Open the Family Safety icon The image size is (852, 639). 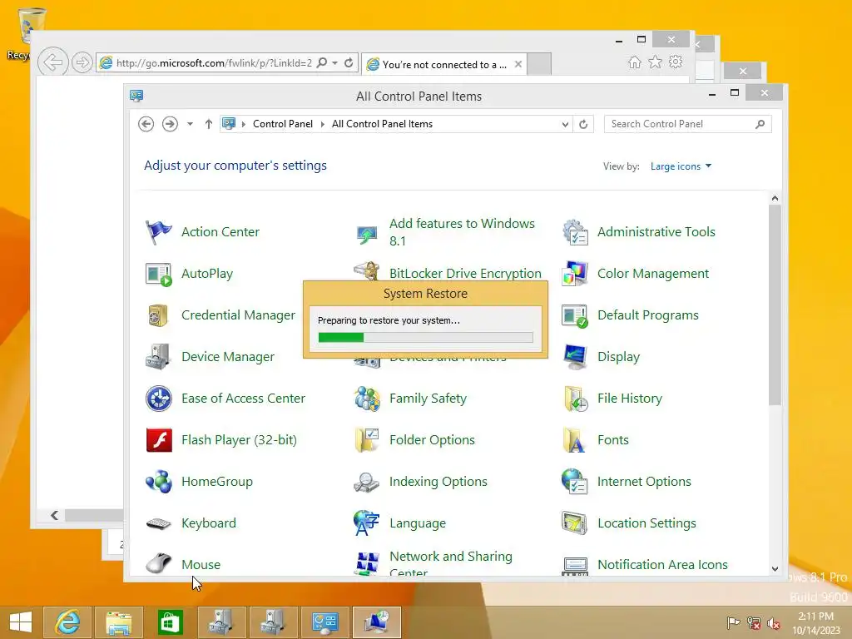367,399
